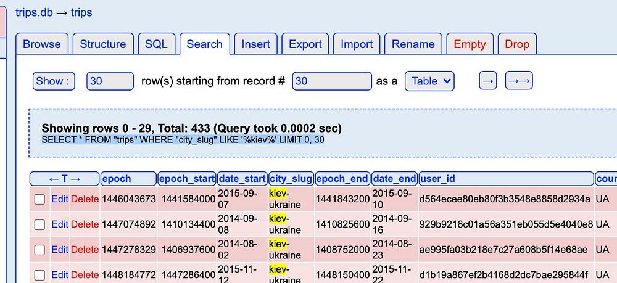Viewport: 617px width, 283px height.
Task: Open the Rename tab
Action: [413, 44]
